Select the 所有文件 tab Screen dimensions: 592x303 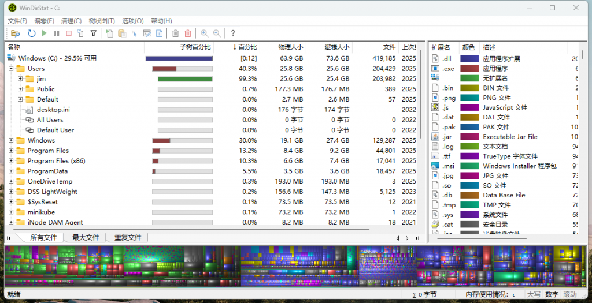click(43, 237)
